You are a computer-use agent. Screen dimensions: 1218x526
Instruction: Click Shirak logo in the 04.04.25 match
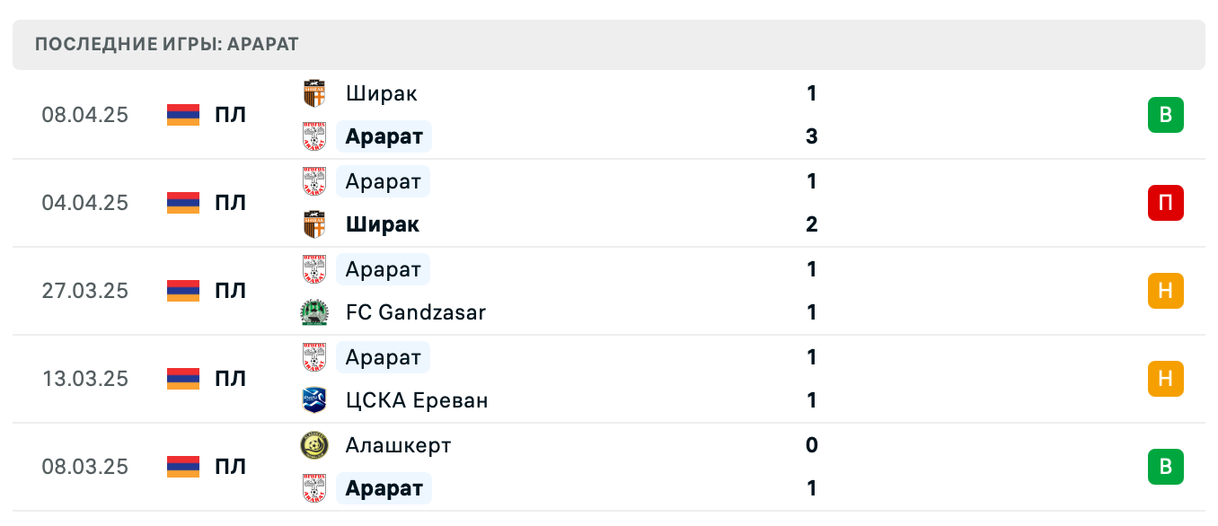[x=314, y=224]
